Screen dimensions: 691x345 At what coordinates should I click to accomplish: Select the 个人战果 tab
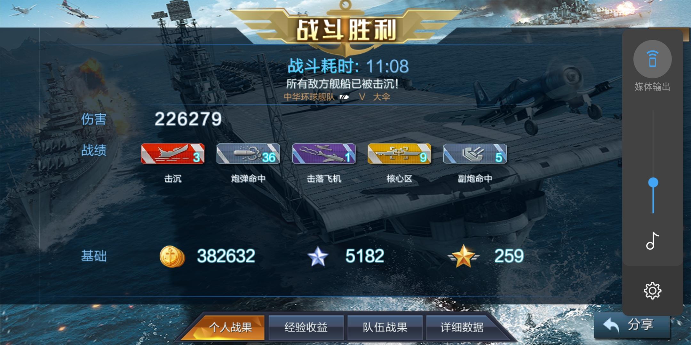230,327
